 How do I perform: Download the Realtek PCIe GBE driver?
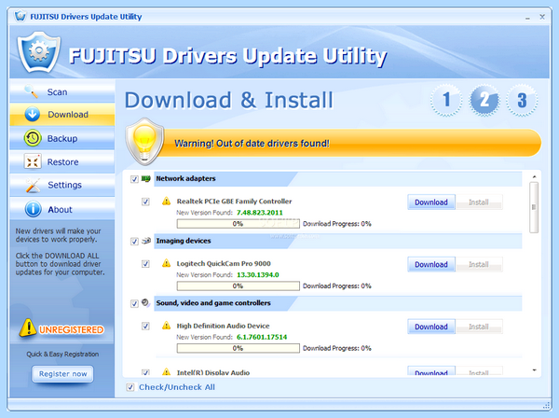(431, 202)
